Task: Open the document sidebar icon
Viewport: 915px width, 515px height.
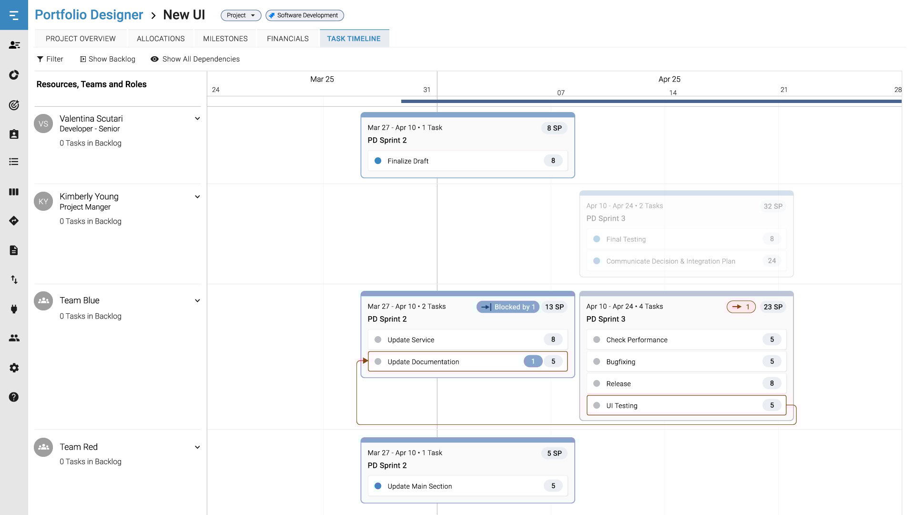Action: pos(14,250)
